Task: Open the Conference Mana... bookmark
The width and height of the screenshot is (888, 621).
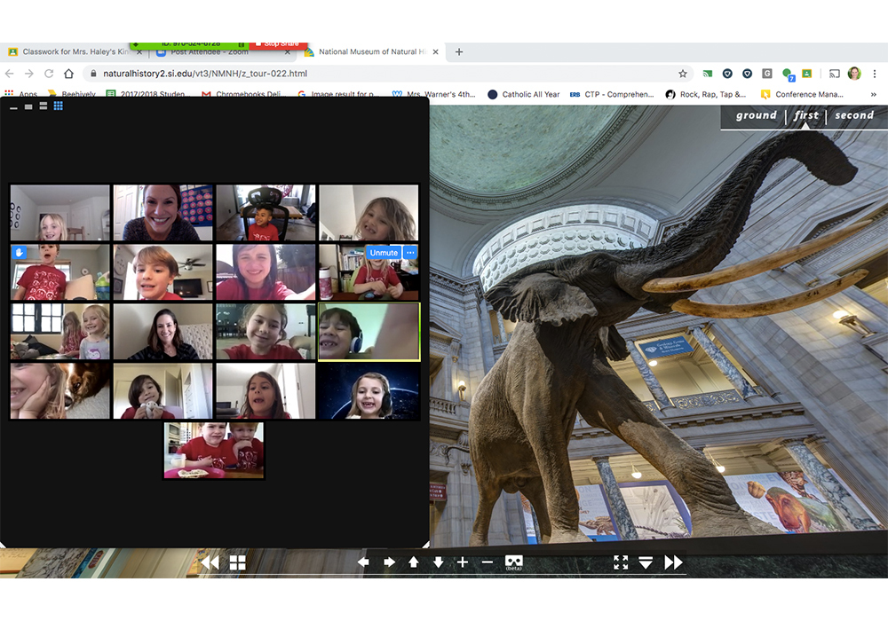Action: click(802, 94)
